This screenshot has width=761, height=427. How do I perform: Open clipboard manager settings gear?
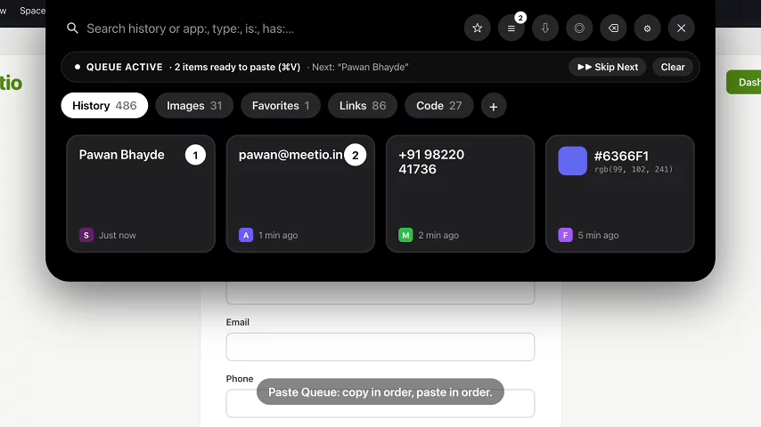click(x=647, y=28)
